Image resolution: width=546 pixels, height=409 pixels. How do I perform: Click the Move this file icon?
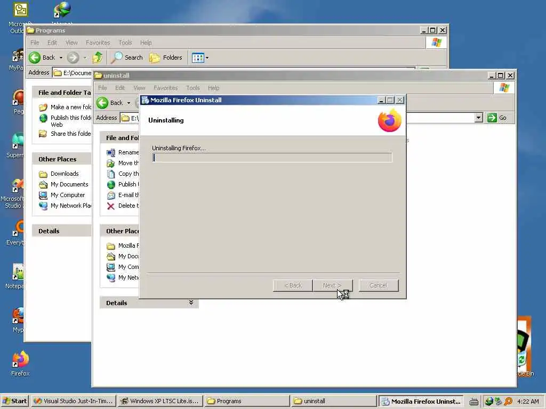(111, 163)
